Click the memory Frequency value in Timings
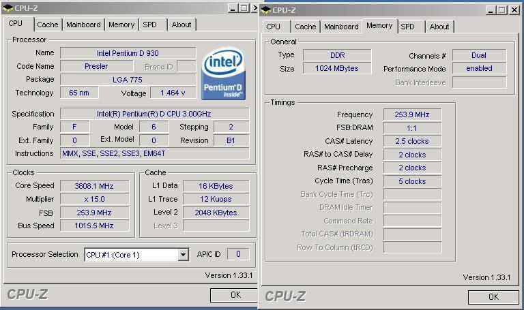The width and height of the screenshot is (524, 310). click(x=412, y=114)
